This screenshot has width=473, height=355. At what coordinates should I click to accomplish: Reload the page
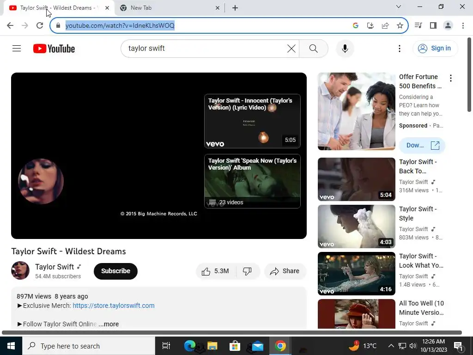tap(40, 25)
